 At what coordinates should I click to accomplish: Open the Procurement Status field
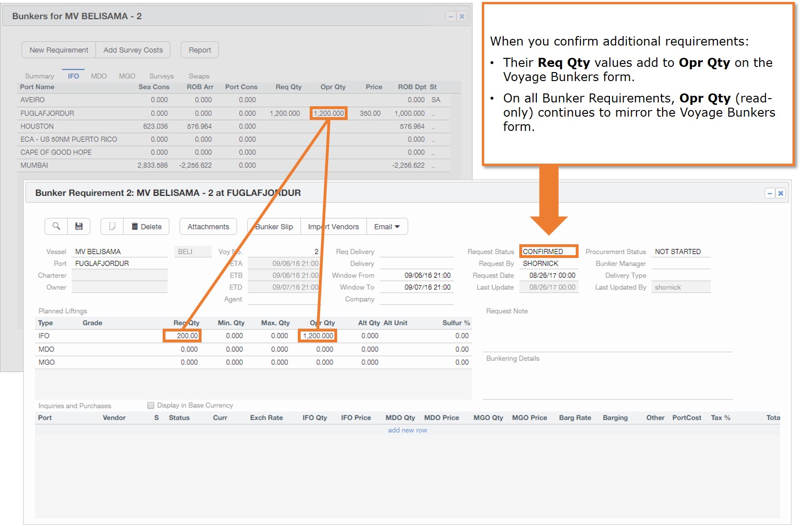click(x=680, y=252)
